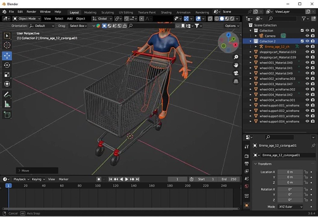
Task: Open the viewport Add menu
Action: (x=70, y=19)
